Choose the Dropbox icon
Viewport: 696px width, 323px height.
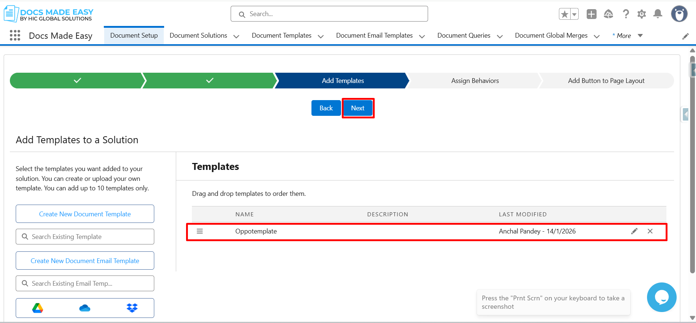point(132,308)
